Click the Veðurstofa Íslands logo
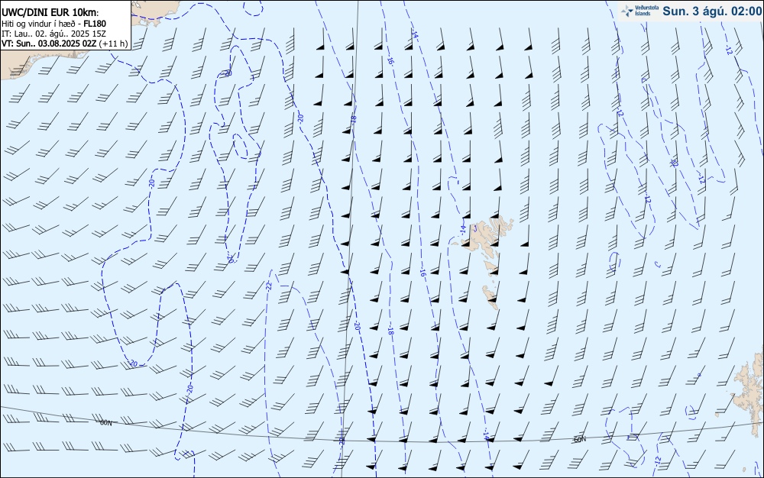Screen dimensions: 764x478 click(x=639, y=11)
